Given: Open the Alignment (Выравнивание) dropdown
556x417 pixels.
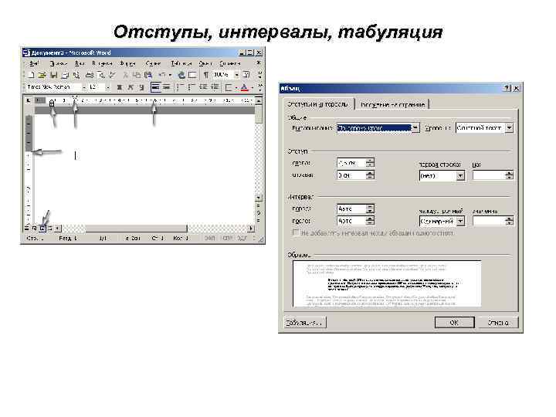Looking at the screenshot, I should pos(415,127).
